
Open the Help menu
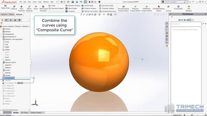point(52,2)
